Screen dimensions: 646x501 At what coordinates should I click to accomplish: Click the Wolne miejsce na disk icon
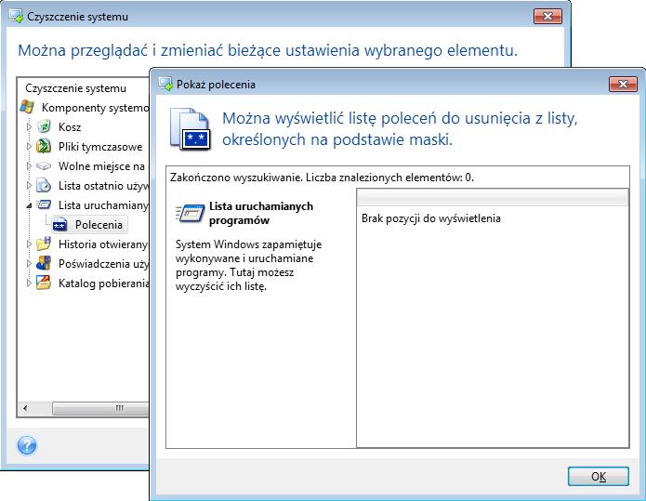[x=44, y=166]
